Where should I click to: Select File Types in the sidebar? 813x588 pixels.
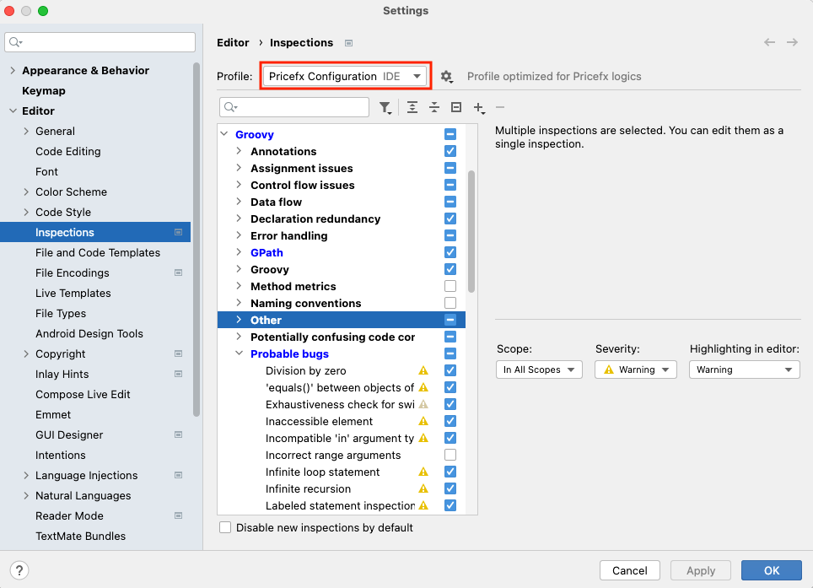61,313
